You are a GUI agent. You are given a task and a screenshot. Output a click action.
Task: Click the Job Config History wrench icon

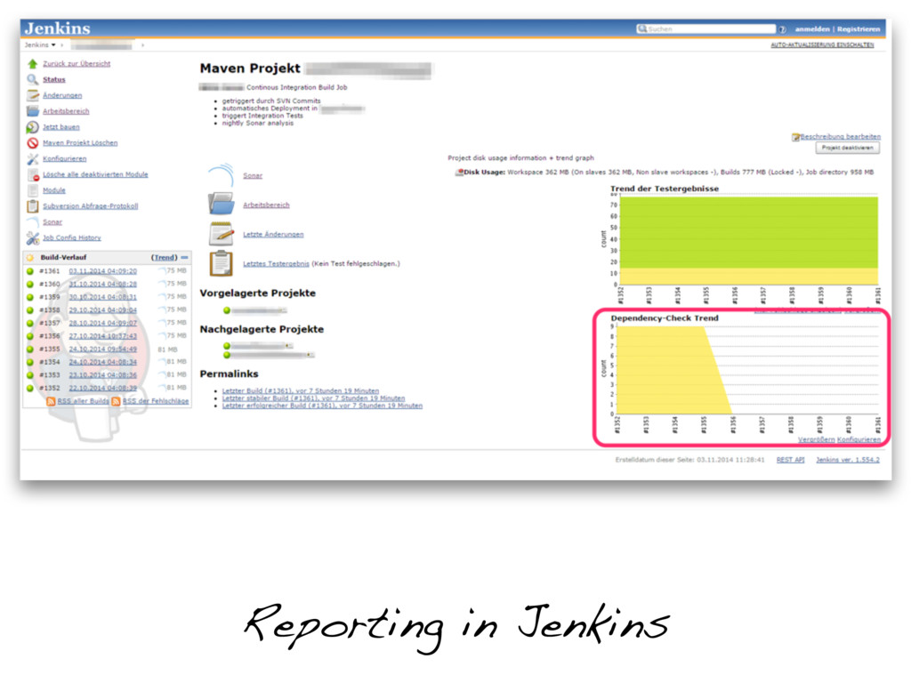33,237
